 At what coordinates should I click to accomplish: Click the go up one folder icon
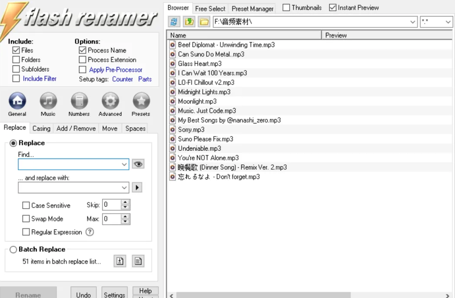pos(189,22)
